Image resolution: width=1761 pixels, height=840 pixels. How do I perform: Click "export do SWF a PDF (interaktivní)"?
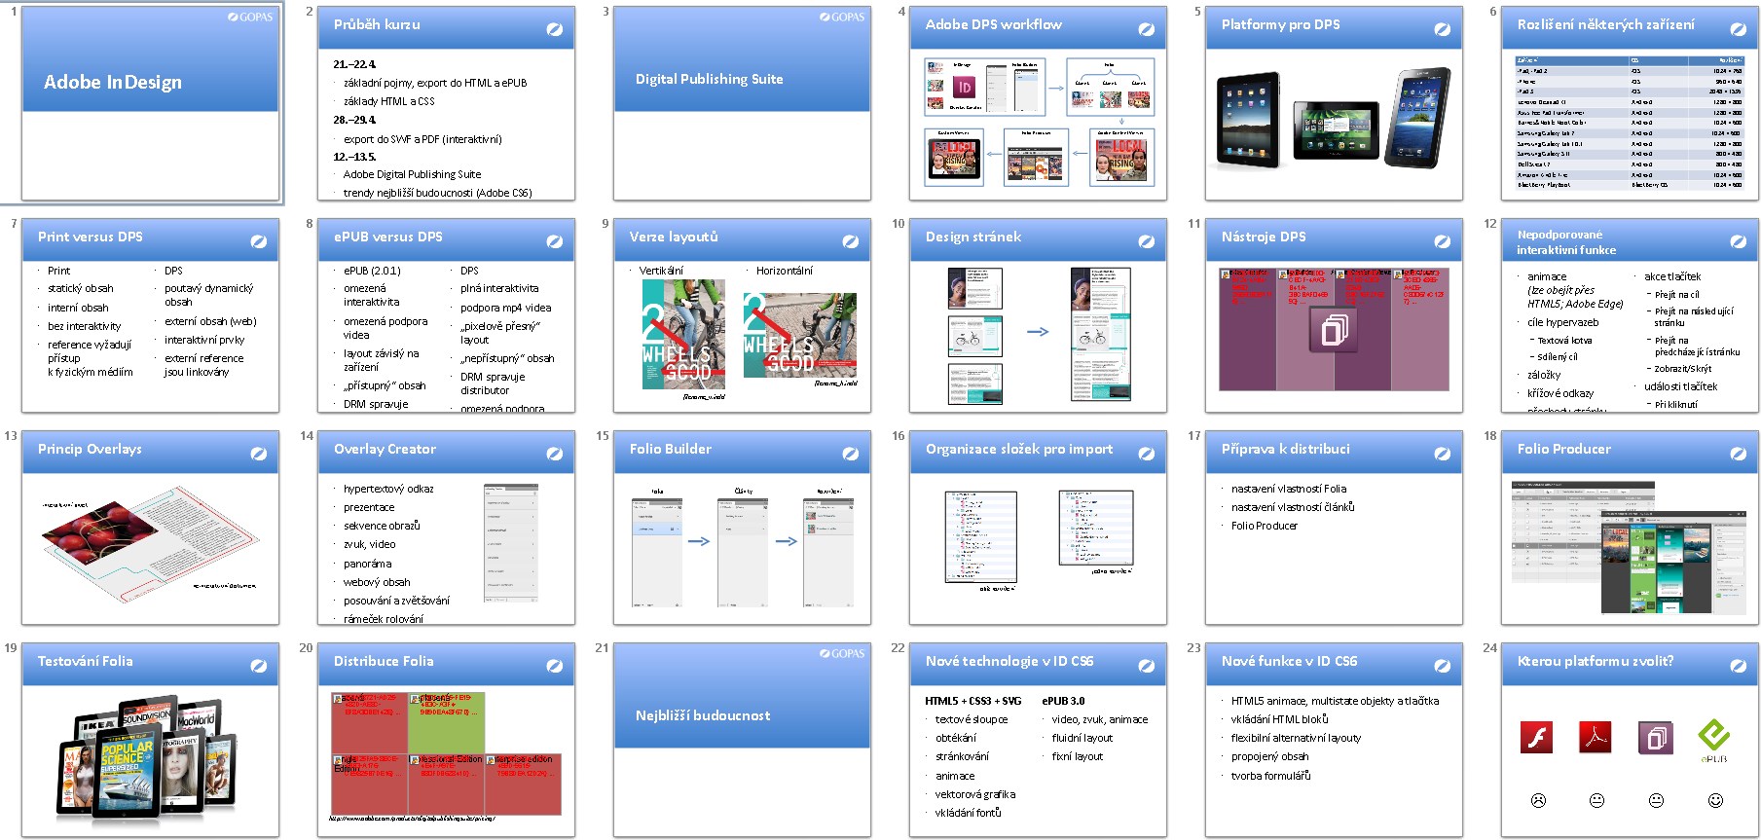pyautogui.click(x=422, y=139)
